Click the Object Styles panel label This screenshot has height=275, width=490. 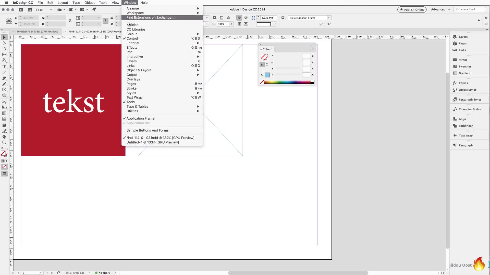tap(468, 90)
